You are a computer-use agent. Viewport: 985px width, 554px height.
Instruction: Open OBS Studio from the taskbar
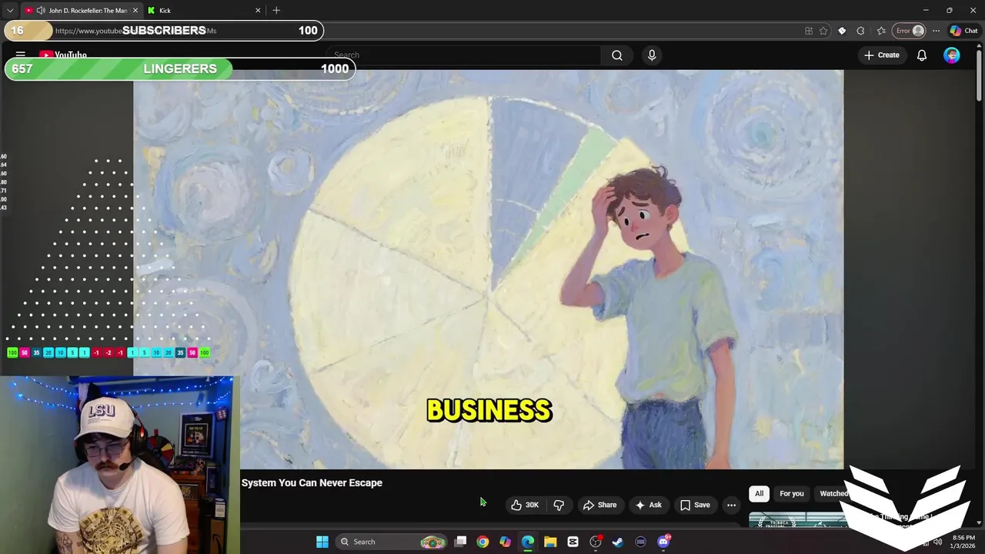[596, 542]
